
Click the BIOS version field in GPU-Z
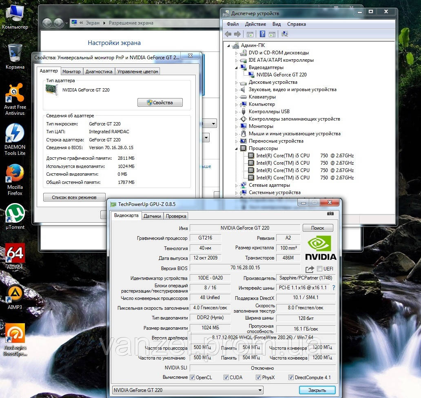245,268
